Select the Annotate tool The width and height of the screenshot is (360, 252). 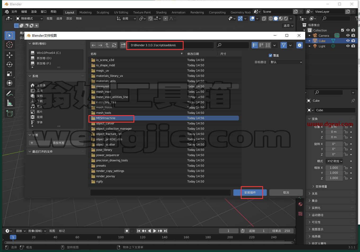(10, 94)
